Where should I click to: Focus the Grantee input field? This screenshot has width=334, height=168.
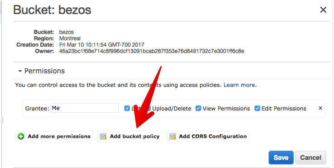pos(84,108)
